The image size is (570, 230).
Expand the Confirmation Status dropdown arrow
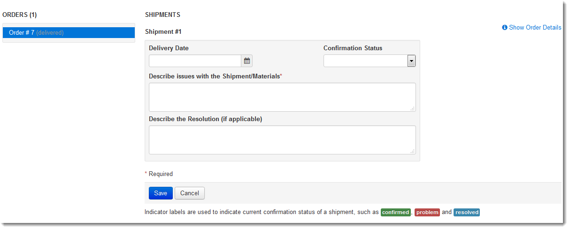411,61
